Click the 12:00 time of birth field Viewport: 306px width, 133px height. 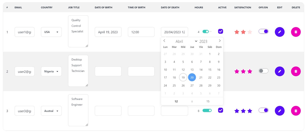[x=141, y=32]
